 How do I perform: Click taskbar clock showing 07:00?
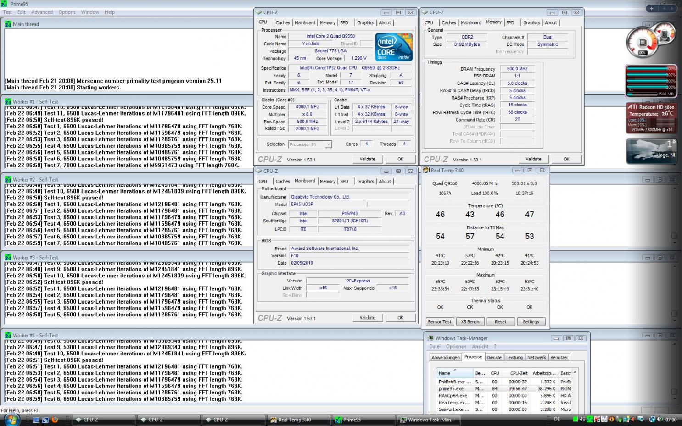tap(671, 420)
